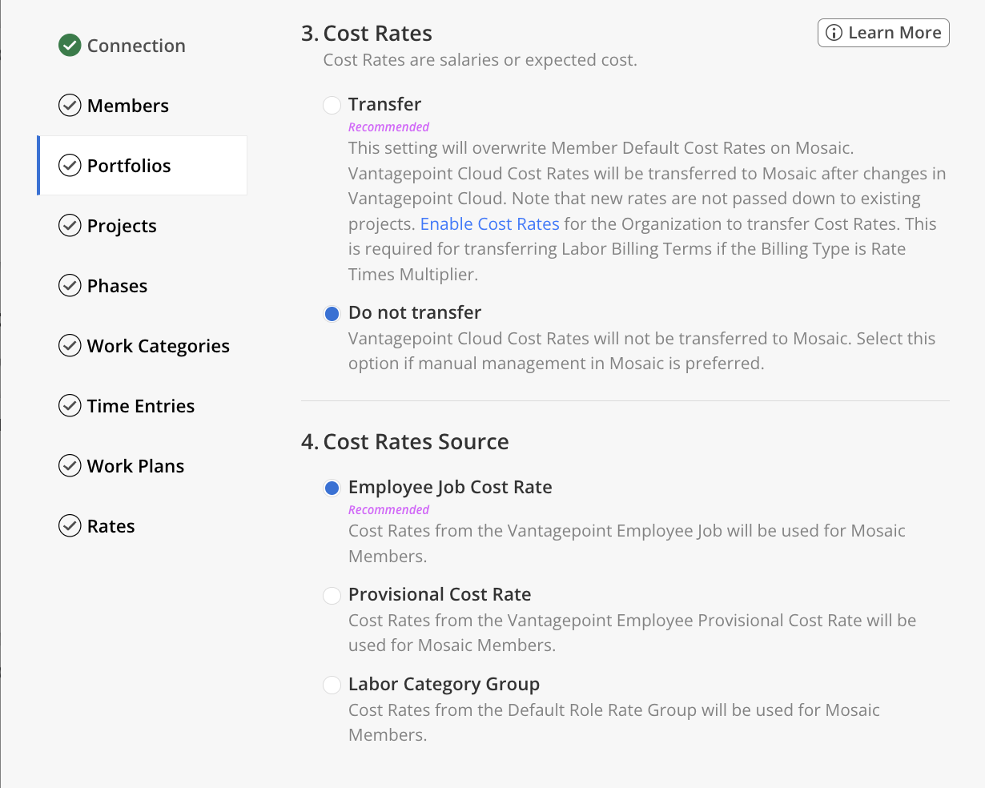
Task: Follow the Enable Cost Rates link
Action: [x=489, y=224]
